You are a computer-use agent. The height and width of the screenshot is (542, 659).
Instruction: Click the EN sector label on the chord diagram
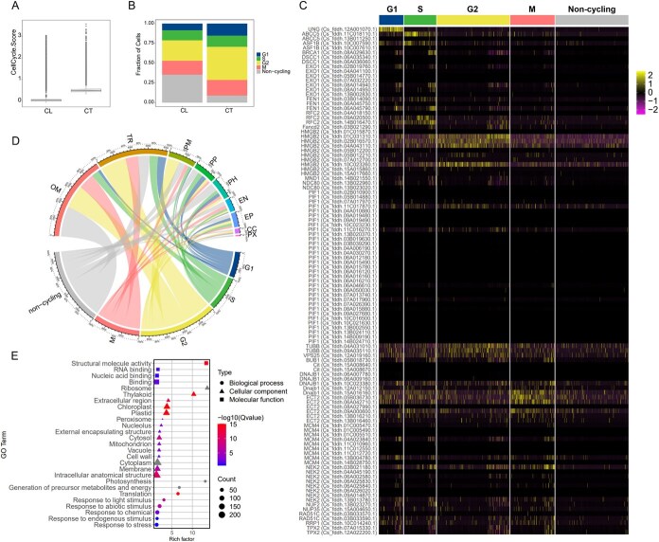coord(243,200)
